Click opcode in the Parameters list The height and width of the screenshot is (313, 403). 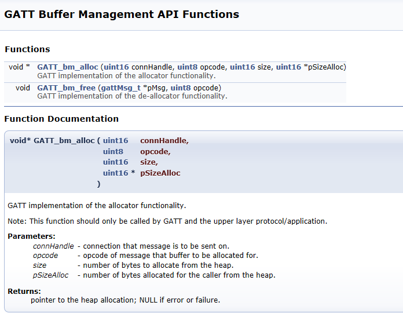point(46,256)
